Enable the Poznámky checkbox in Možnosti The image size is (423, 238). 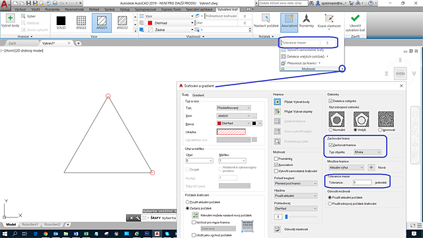(x=276, y=159)
